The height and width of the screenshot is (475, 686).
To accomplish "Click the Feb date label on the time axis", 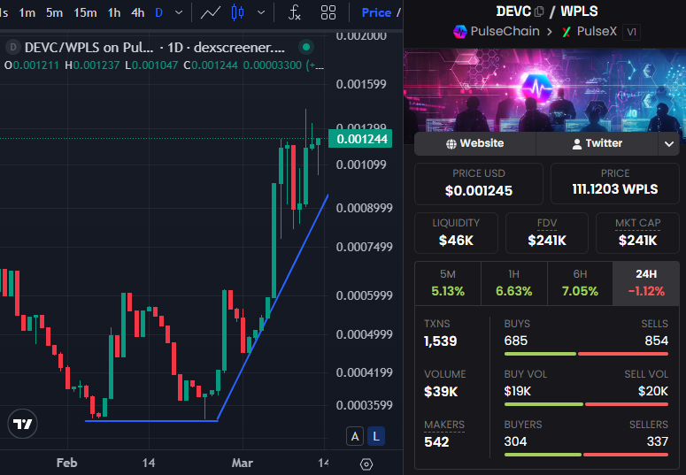I will click(x=67, y=463).
